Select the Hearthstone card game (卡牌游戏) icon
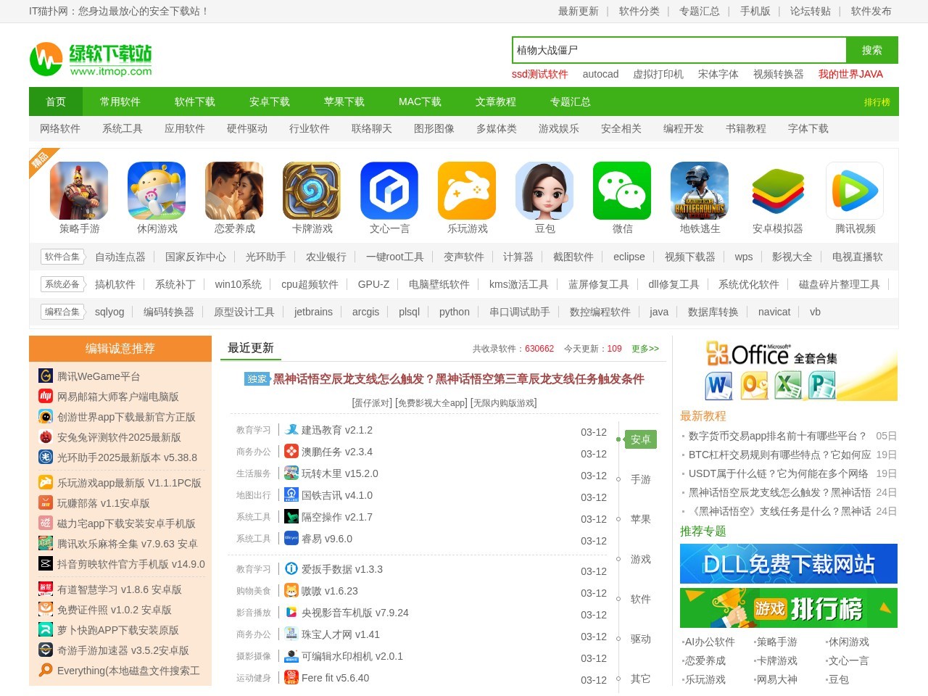Image resolution: width=928 pixels, height=696 pixels. coord(312,191)
